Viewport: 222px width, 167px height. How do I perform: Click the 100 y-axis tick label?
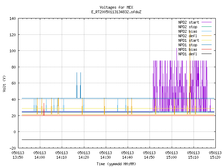click(12, 51)
